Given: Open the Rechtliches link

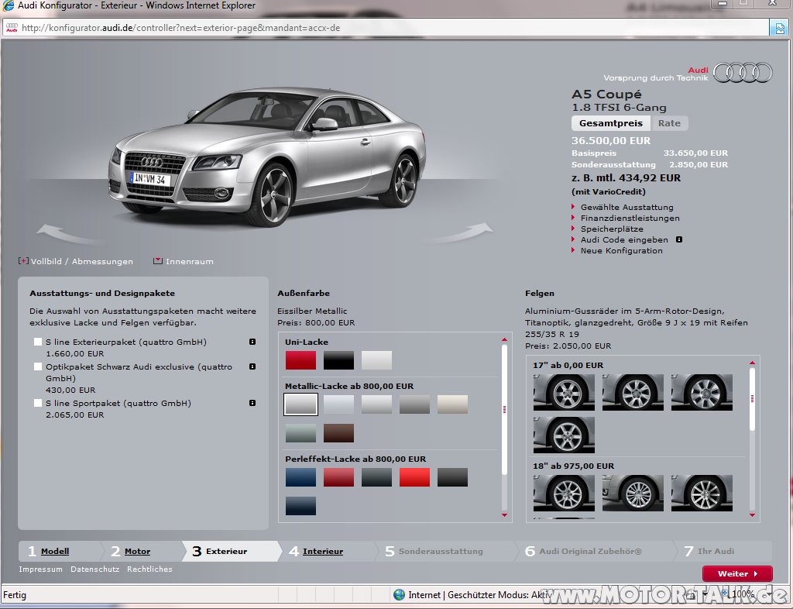Looking at the screenshot, I should point(149,569).
